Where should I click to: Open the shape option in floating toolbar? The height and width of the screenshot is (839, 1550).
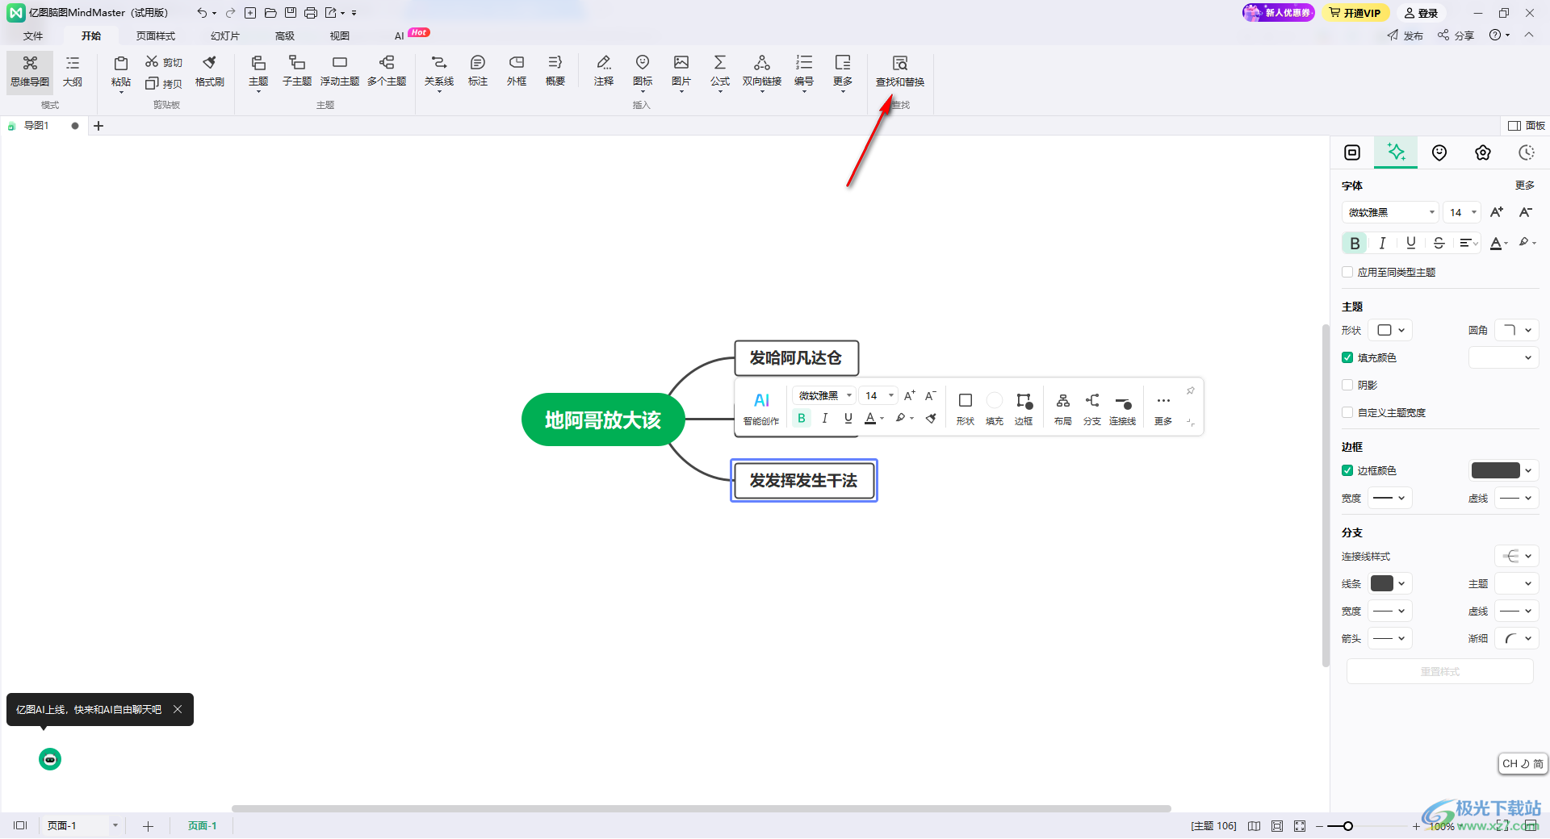click(x=965, y=408)
